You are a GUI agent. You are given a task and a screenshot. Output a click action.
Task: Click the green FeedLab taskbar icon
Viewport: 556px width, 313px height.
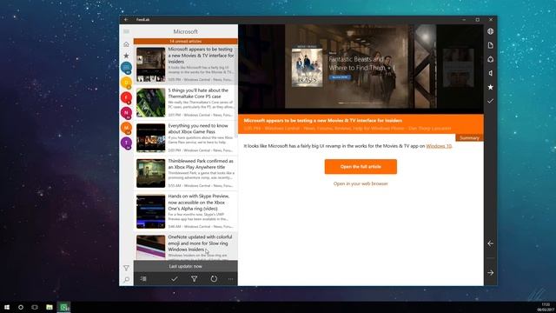(x=63, y=307)
